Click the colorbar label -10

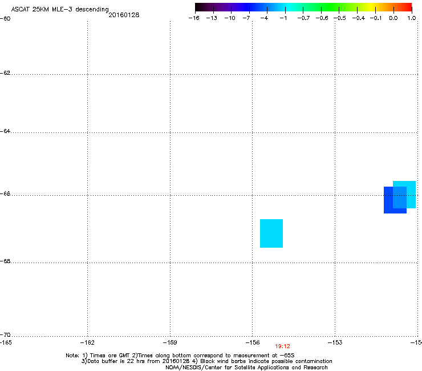(230, 18)
